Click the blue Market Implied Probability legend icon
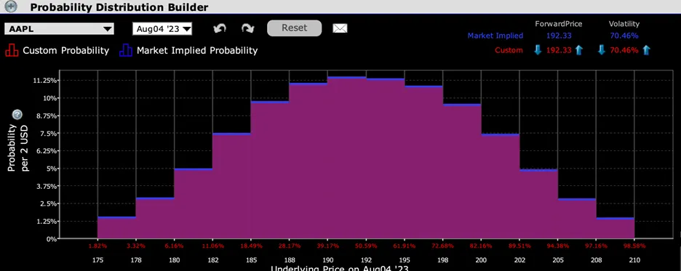 (x=125, y=50)
